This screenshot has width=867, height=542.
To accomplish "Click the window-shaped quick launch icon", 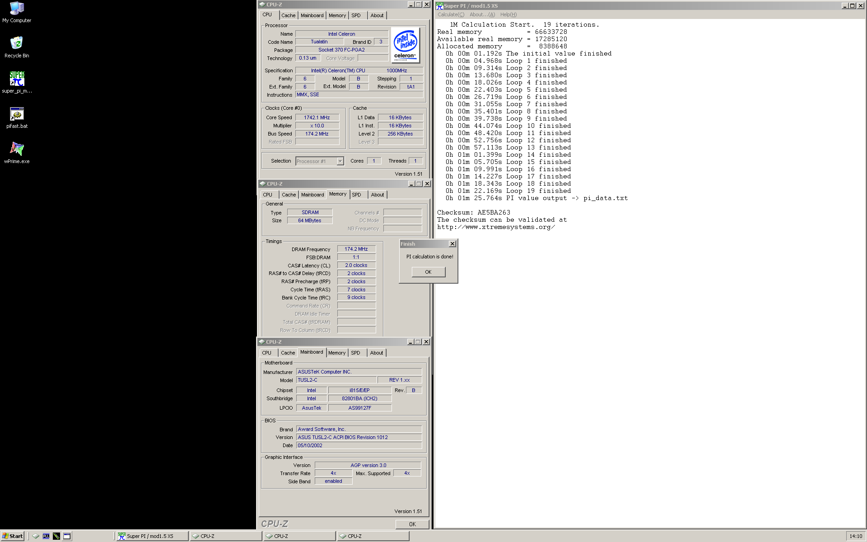I will (67, 536).
